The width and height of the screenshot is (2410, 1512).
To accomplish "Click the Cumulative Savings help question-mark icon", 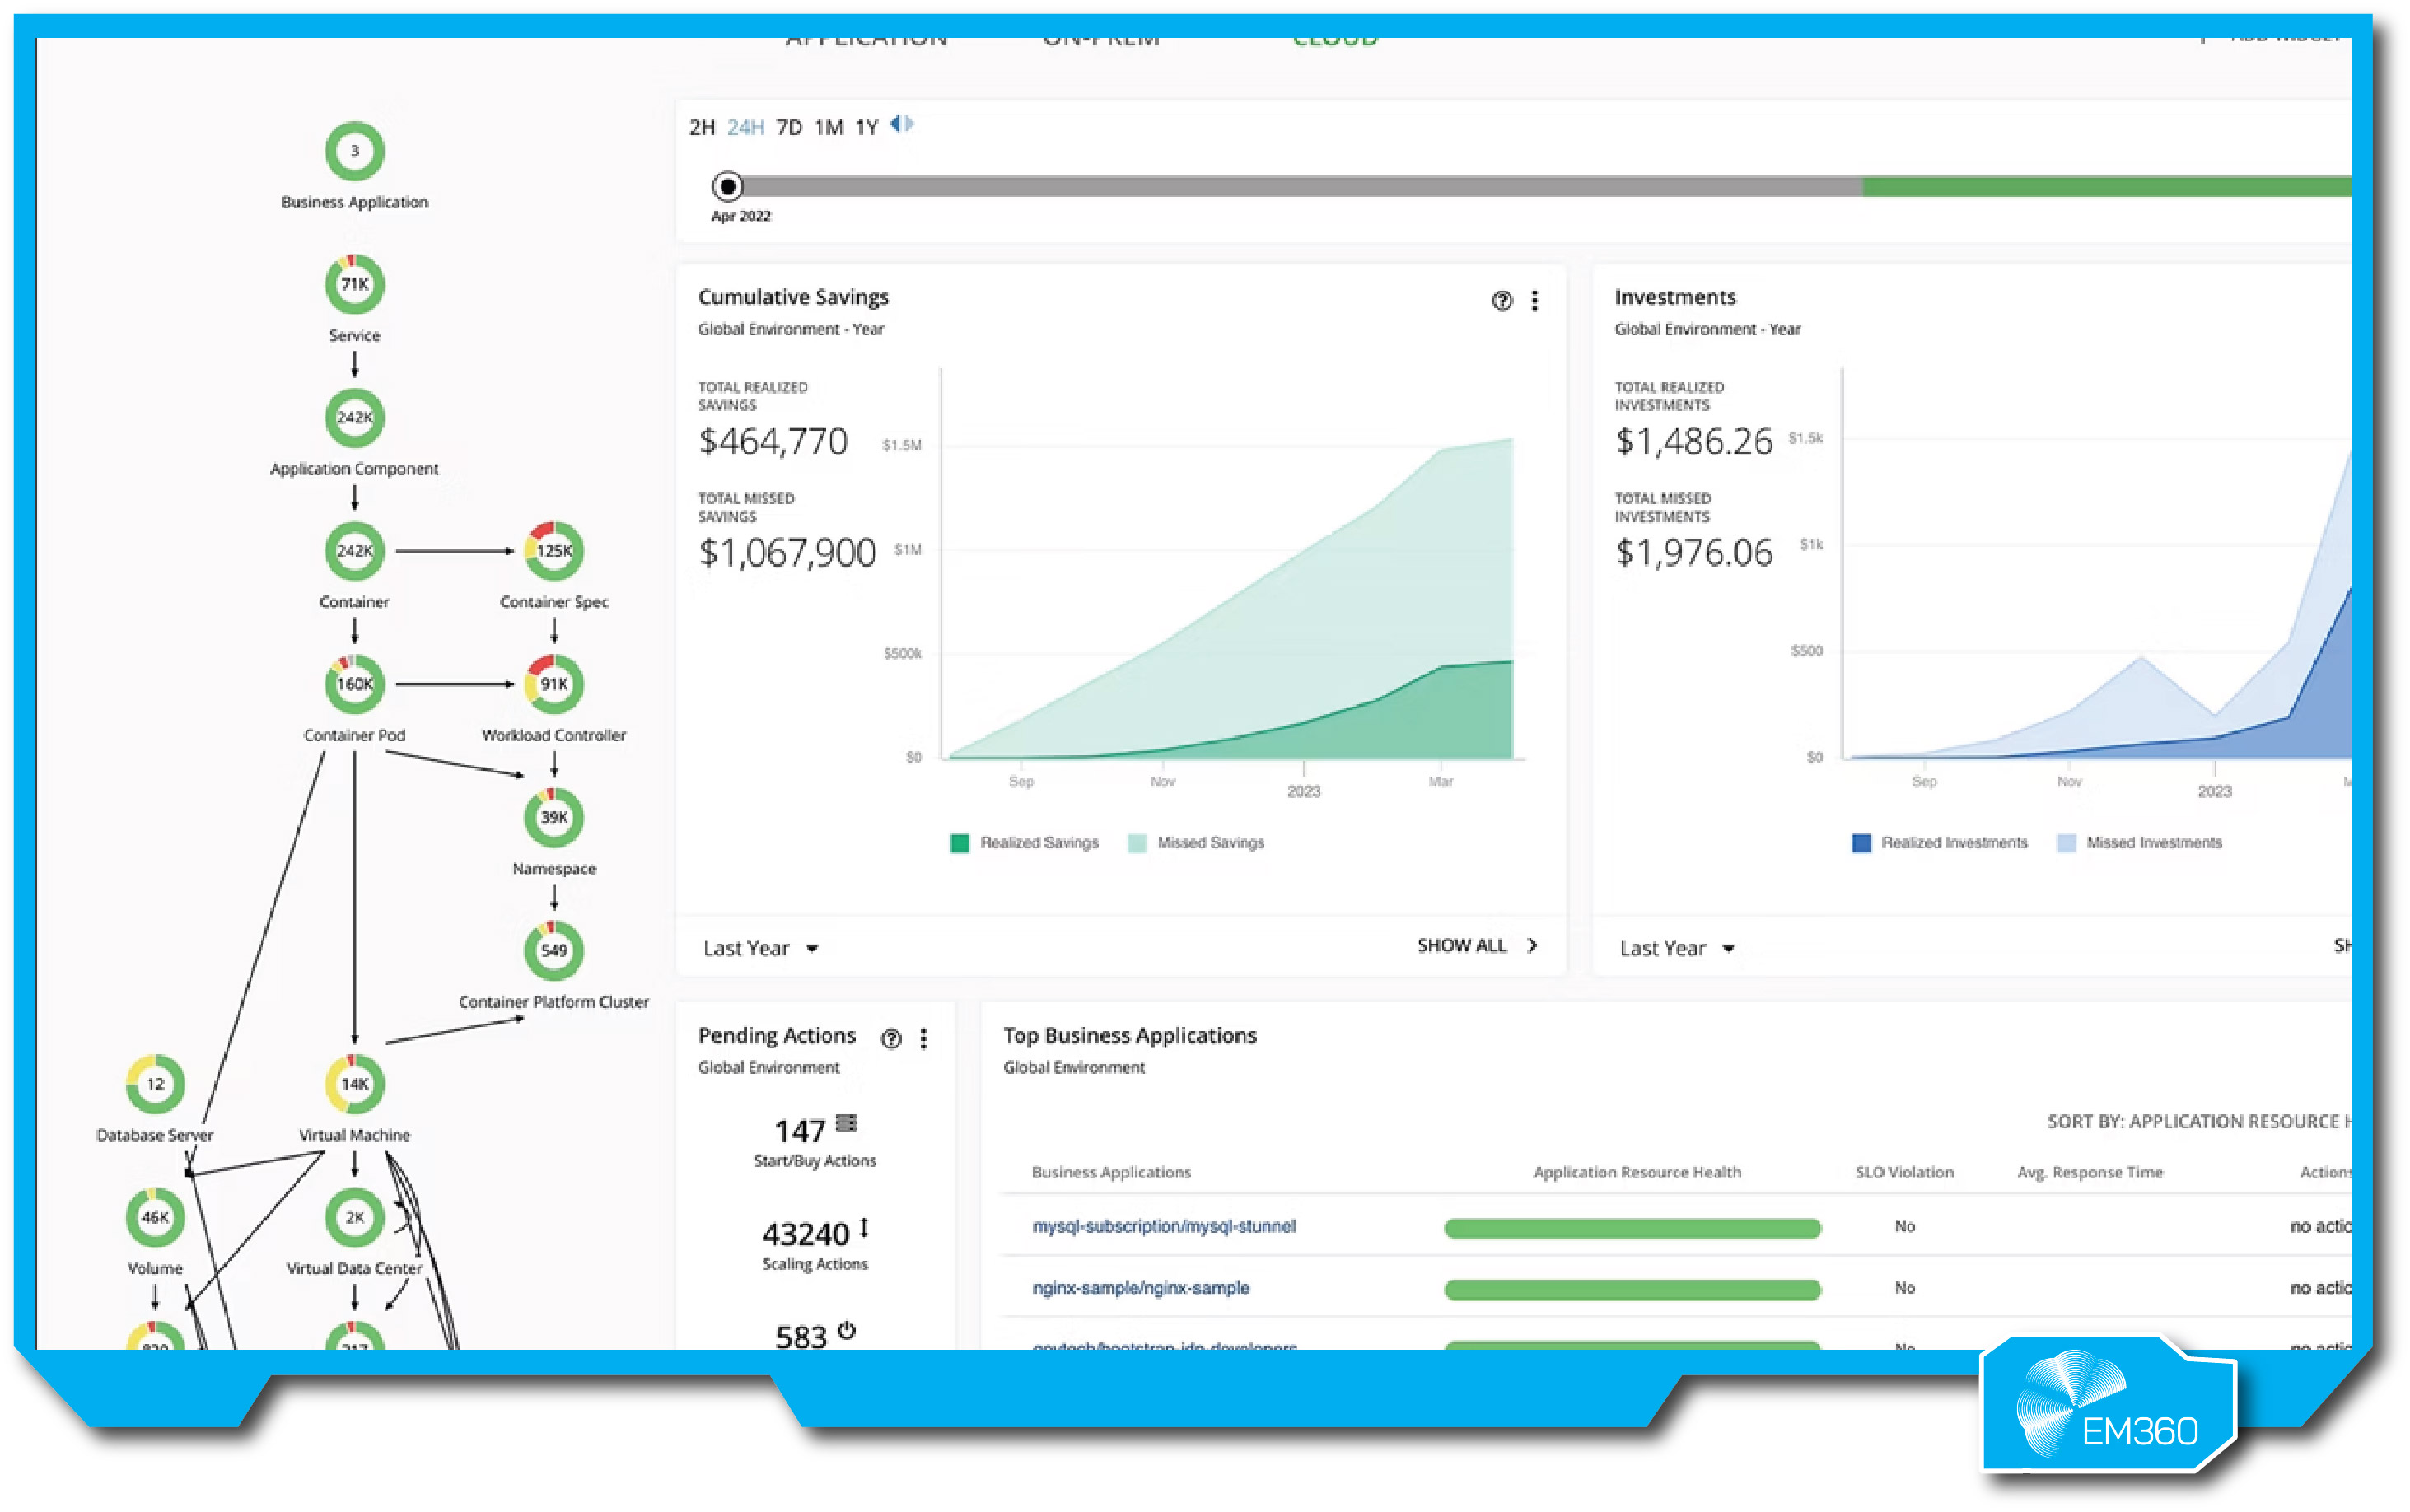I will tap(1502, 300).
